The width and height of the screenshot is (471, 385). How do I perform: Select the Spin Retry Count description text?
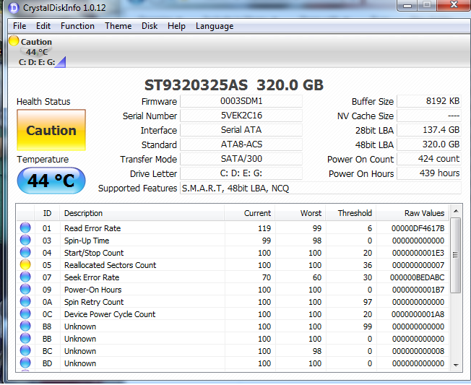94,302
